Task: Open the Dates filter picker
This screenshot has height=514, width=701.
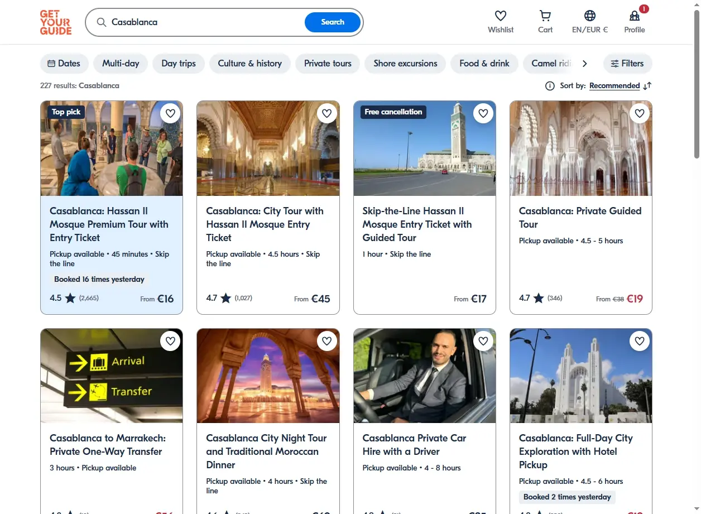Action: tap(64, 63)
